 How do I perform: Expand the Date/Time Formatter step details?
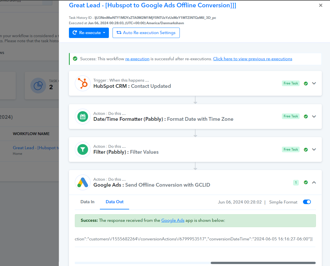pos(314,117)
